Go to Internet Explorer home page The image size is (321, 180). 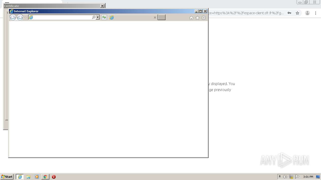click(191, 18)
